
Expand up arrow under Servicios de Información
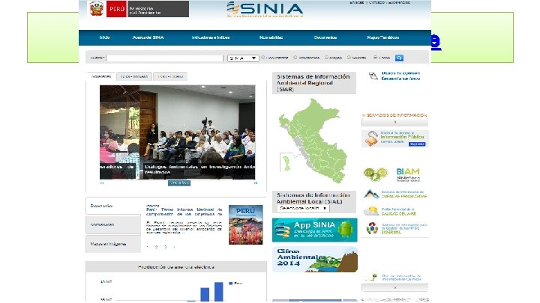[x=395, y=122]
